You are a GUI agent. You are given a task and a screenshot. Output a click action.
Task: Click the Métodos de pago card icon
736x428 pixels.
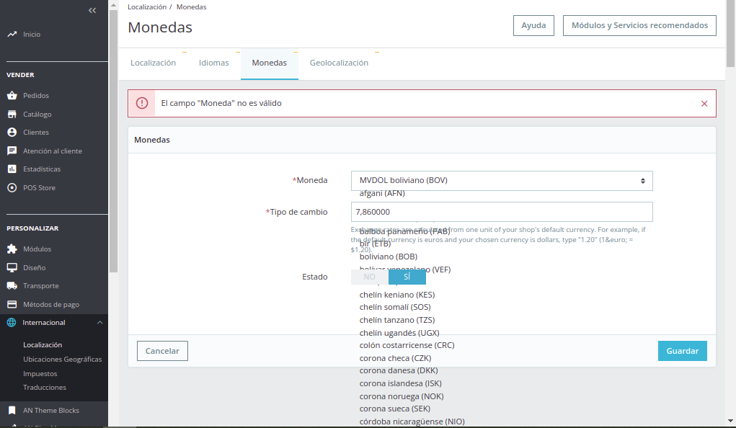point(12,305)
